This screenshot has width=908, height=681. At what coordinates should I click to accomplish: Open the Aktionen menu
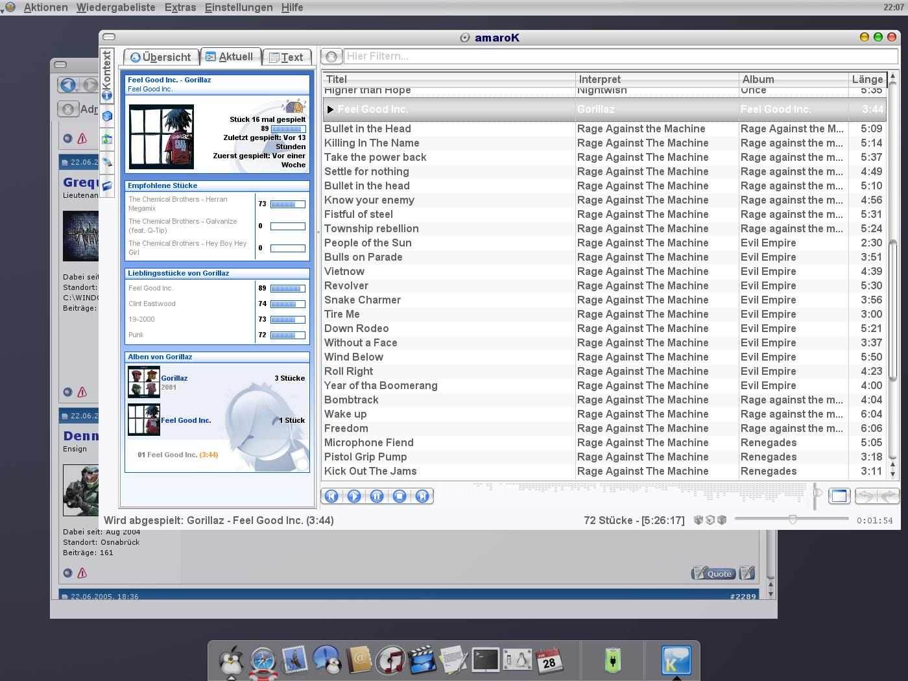pyautogui.click(x=45, y=7)
